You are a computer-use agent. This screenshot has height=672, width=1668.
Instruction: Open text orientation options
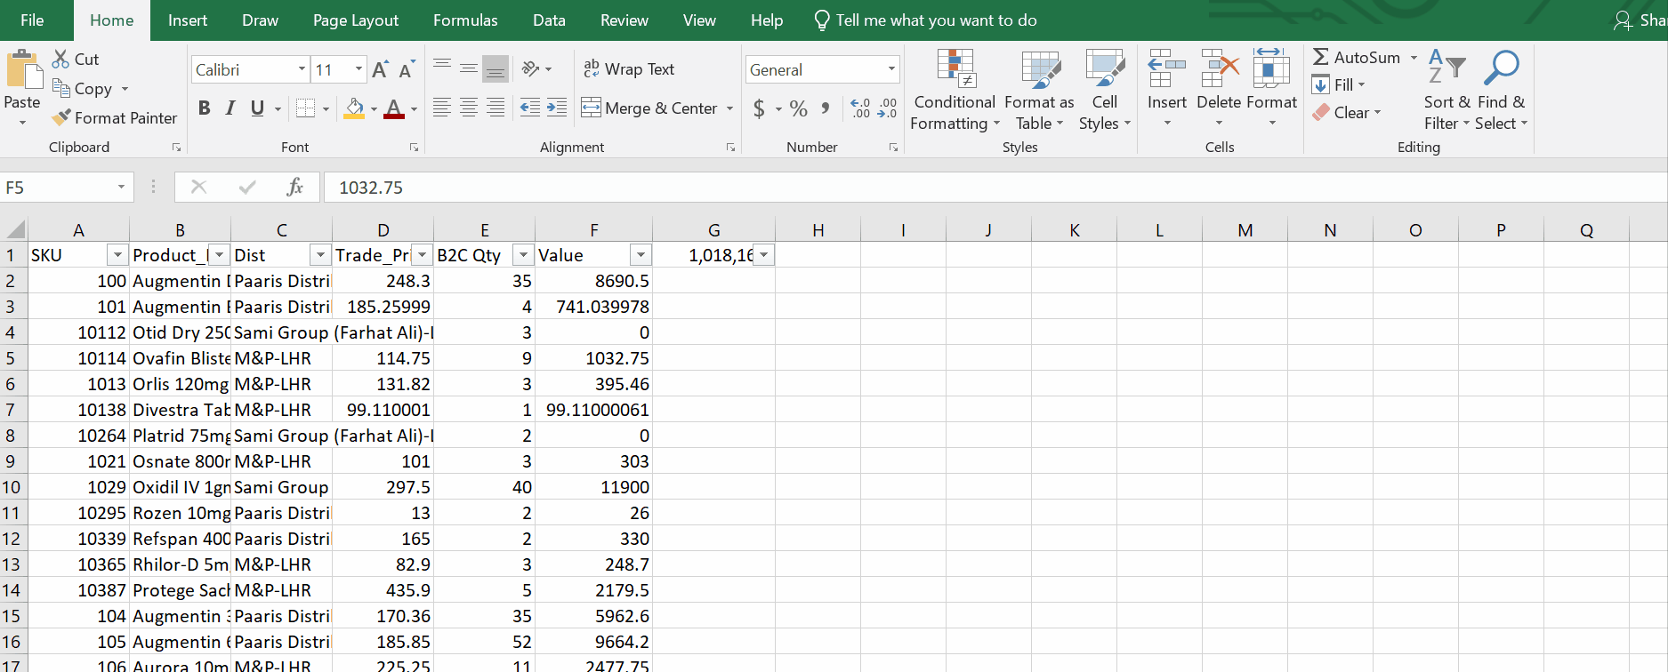[x=536, y=68]
